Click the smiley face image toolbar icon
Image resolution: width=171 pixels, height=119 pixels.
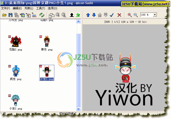[22, 15]
